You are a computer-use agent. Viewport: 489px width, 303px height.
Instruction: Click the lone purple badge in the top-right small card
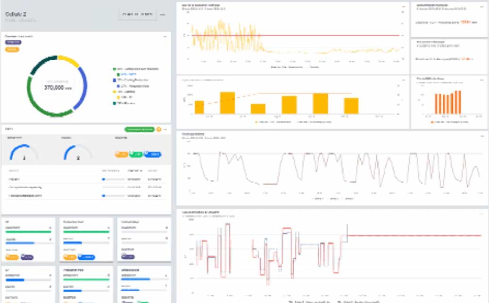pyautogui.click(x=128, y=256)
